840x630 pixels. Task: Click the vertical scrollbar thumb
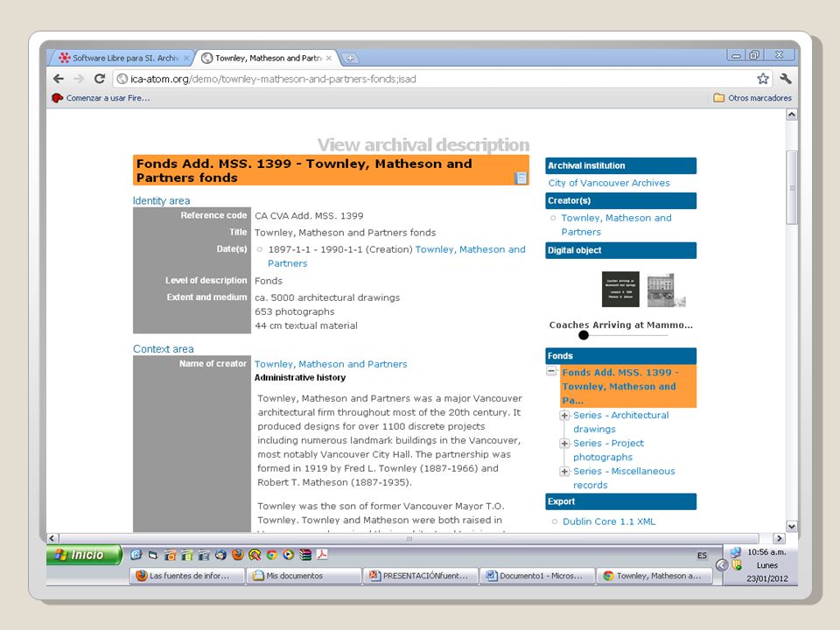[791, 187]
